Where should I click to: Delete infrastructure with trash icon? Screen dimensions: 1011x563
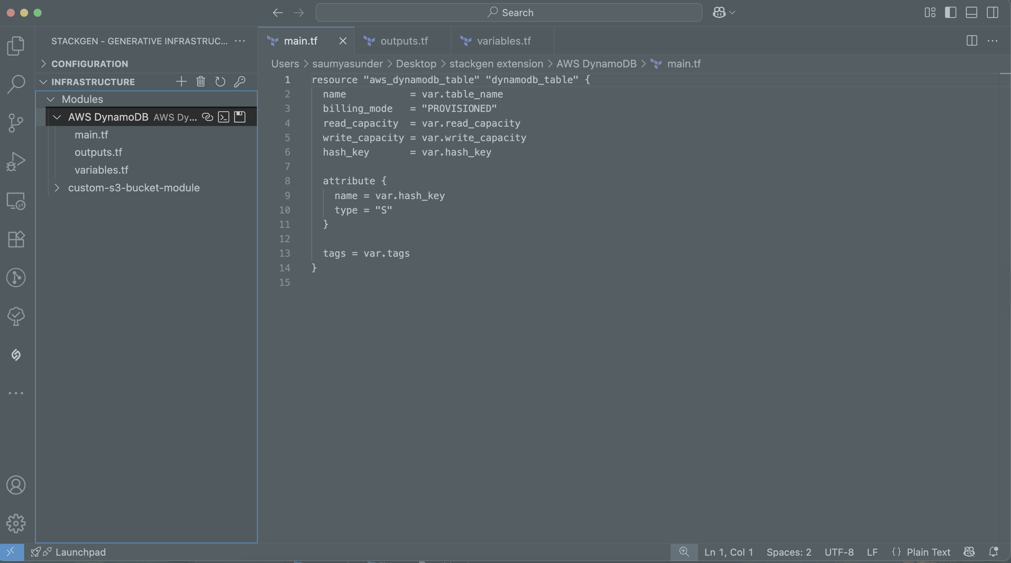pyautogui.click(x=201, y=81)
